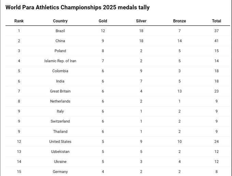Click the medals tally page title
This screenshot has height=176, width=232.
(x=78, y=7)
